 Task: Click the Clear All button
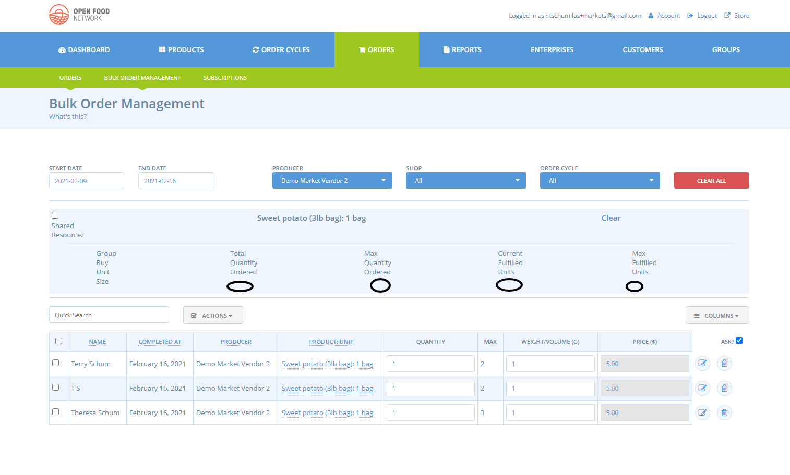click(711, 180)
